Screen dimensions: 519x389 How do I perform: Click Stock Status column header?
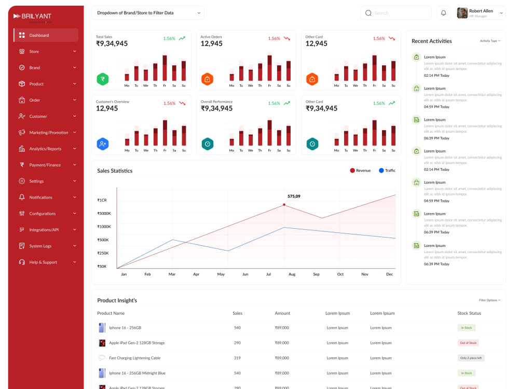click(469, 313)
